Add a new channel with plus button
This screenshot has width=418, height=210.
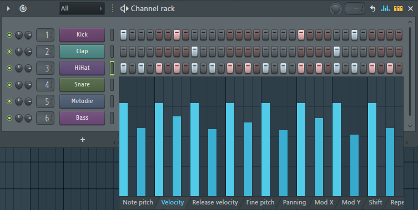(x=83, y=140)
